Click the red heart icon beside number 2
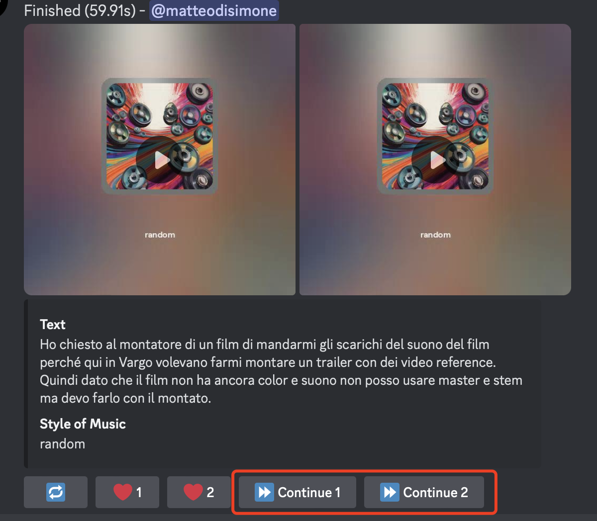597x521 pixels. (x=194, y=492)
